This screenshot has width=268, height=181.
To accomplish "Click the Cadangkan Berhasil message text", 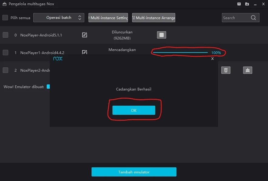I will tap(134, 89).
